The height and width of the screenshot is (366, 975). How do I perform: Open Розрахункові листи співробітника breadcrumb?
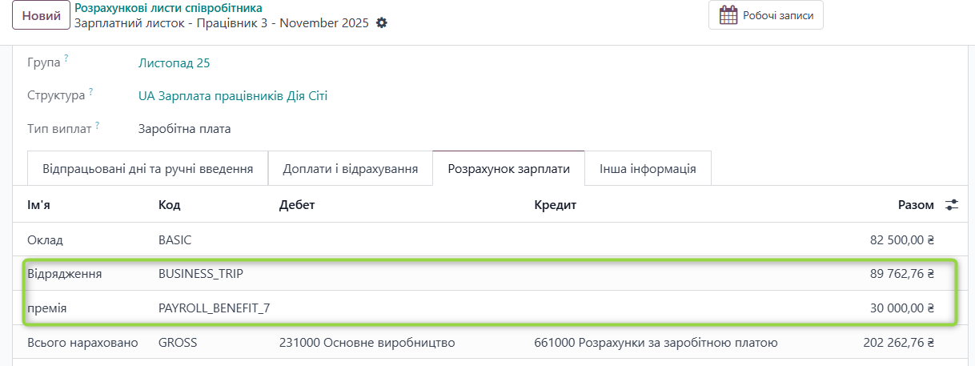pos(168,8)
